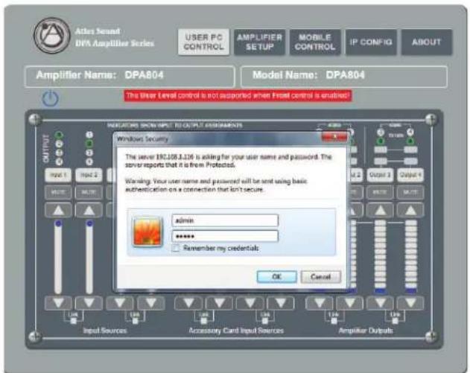470x373 pixels.
Task: Go to IP CONFIG tab
Action: 371,42
